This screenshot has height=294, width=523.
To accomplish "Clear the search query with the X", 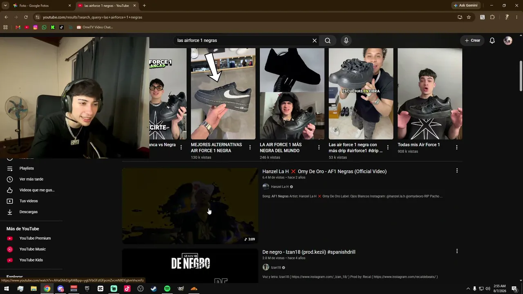I will click(315, 40).
